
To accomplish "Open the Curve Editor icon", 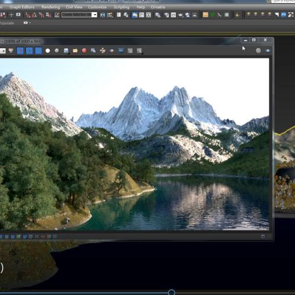I will tap(142, 15).
